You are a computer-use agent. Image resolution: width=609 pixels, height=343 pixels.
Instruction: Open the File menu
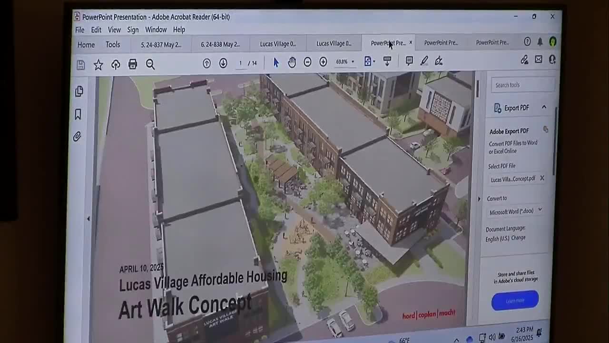(79, 30)
